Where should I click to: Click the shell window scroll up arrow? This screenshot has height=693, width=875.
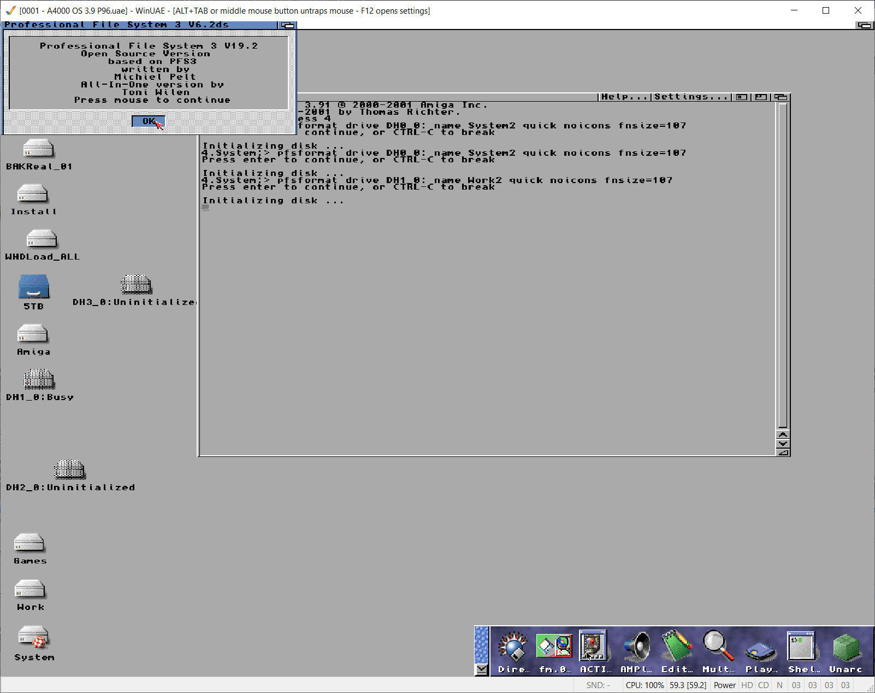783,435
